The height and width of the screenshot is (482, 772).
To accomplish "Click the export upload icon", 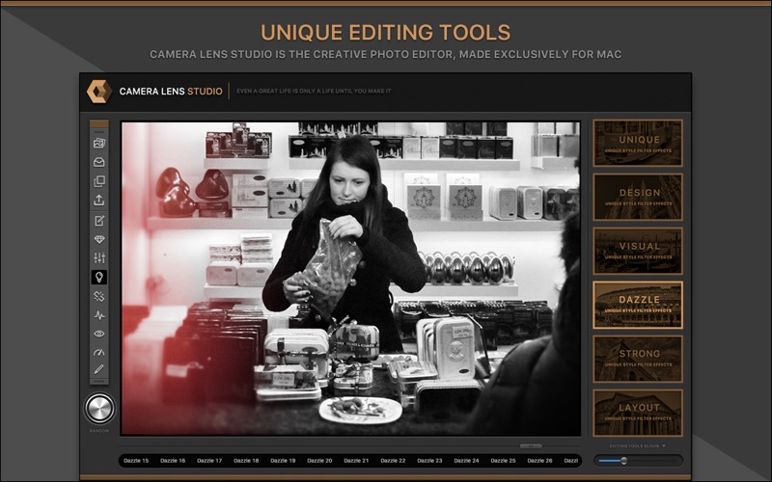I will [99, 201].
